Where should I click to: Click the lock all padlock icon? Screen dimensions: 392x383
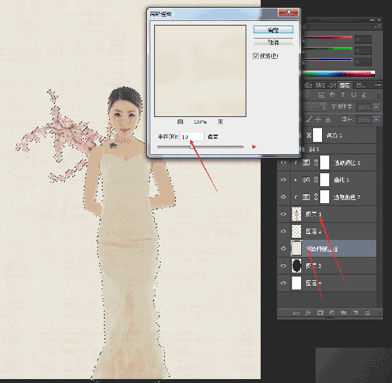328,120
